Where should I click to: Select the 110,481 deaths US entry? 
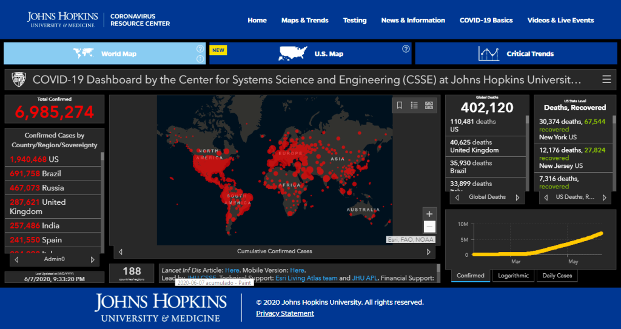click(x=487, y=125)
